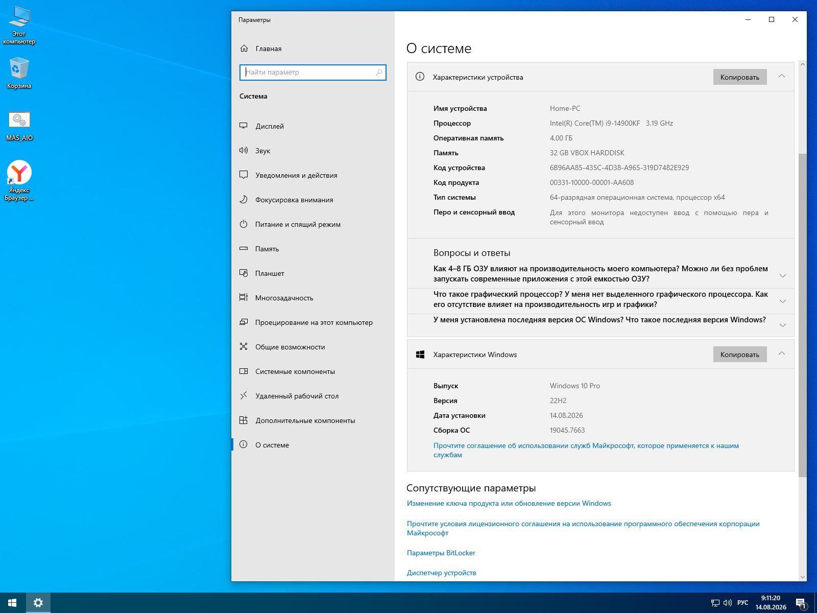Click the multitasking icon beside Многозадачность
The image size is (817, 613).
pos(244,297)
